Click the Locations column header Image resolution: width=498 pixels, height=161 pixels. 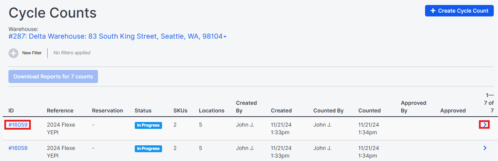pyautogui.click(x=212, y=111)
